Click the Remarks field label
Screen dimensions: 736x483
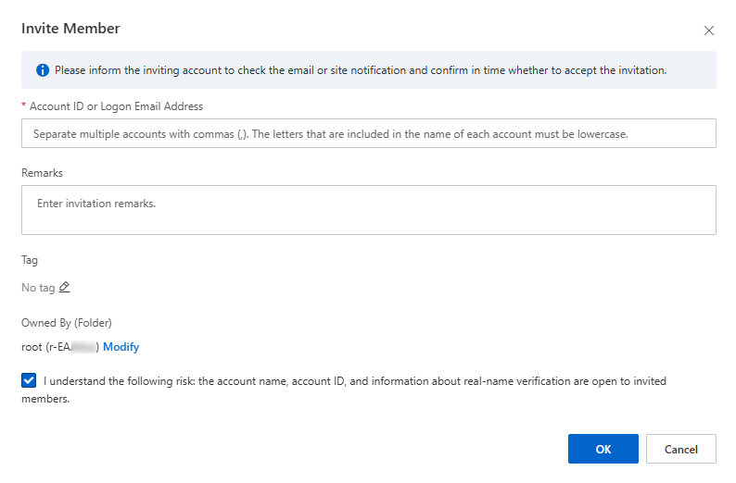tap(43, 173)
